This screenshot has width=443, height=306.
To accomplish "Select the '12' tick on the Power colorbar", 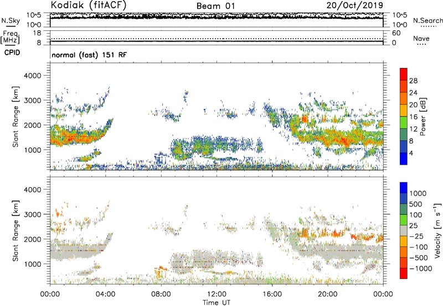I will 413,129.
